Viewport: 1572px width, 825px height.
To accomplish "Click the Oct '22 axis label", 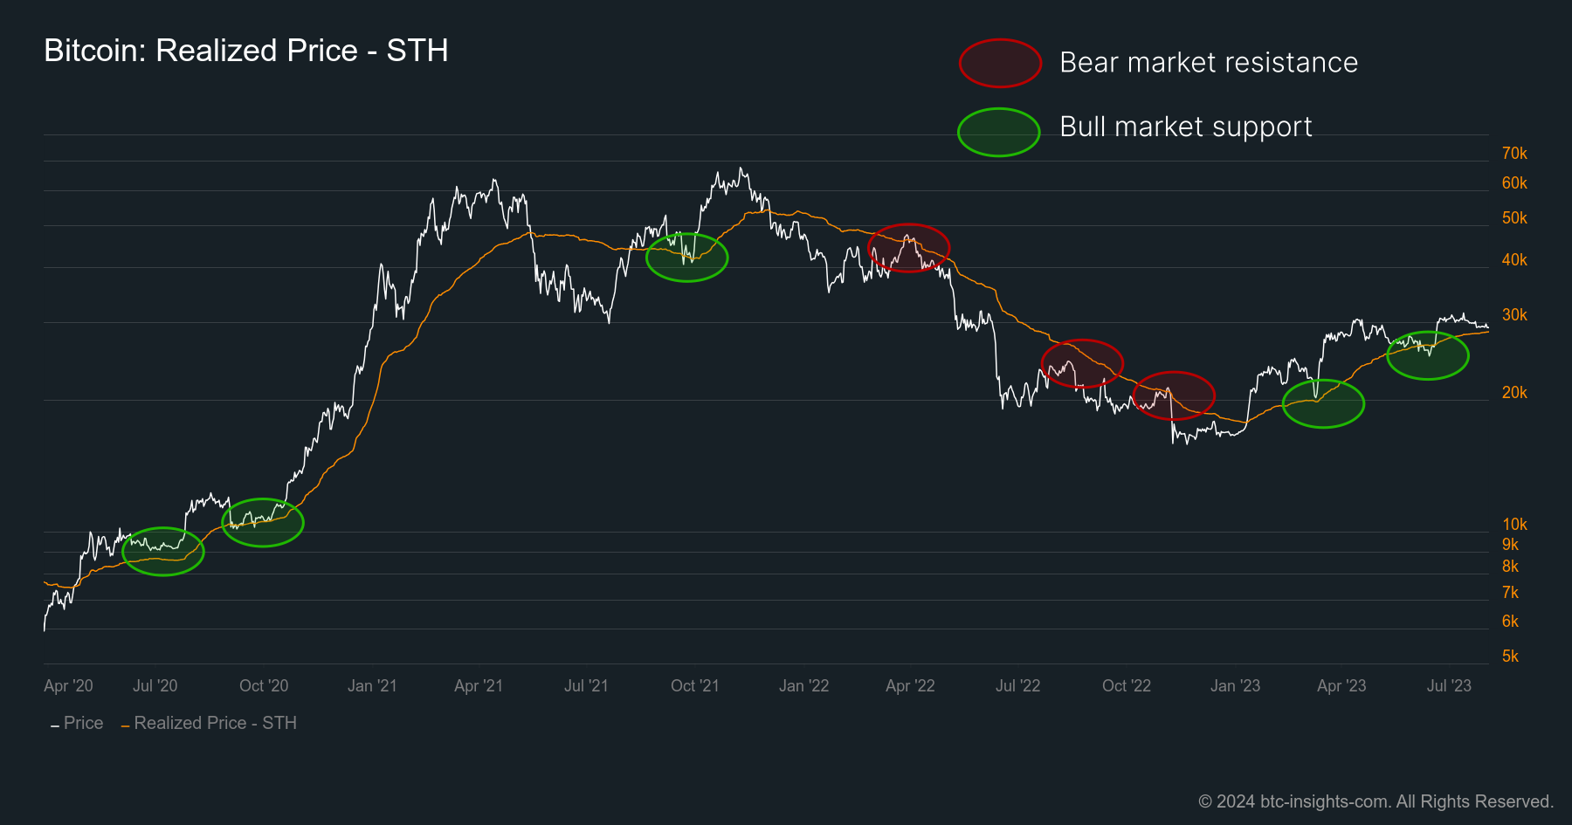I will [1127, 686].
